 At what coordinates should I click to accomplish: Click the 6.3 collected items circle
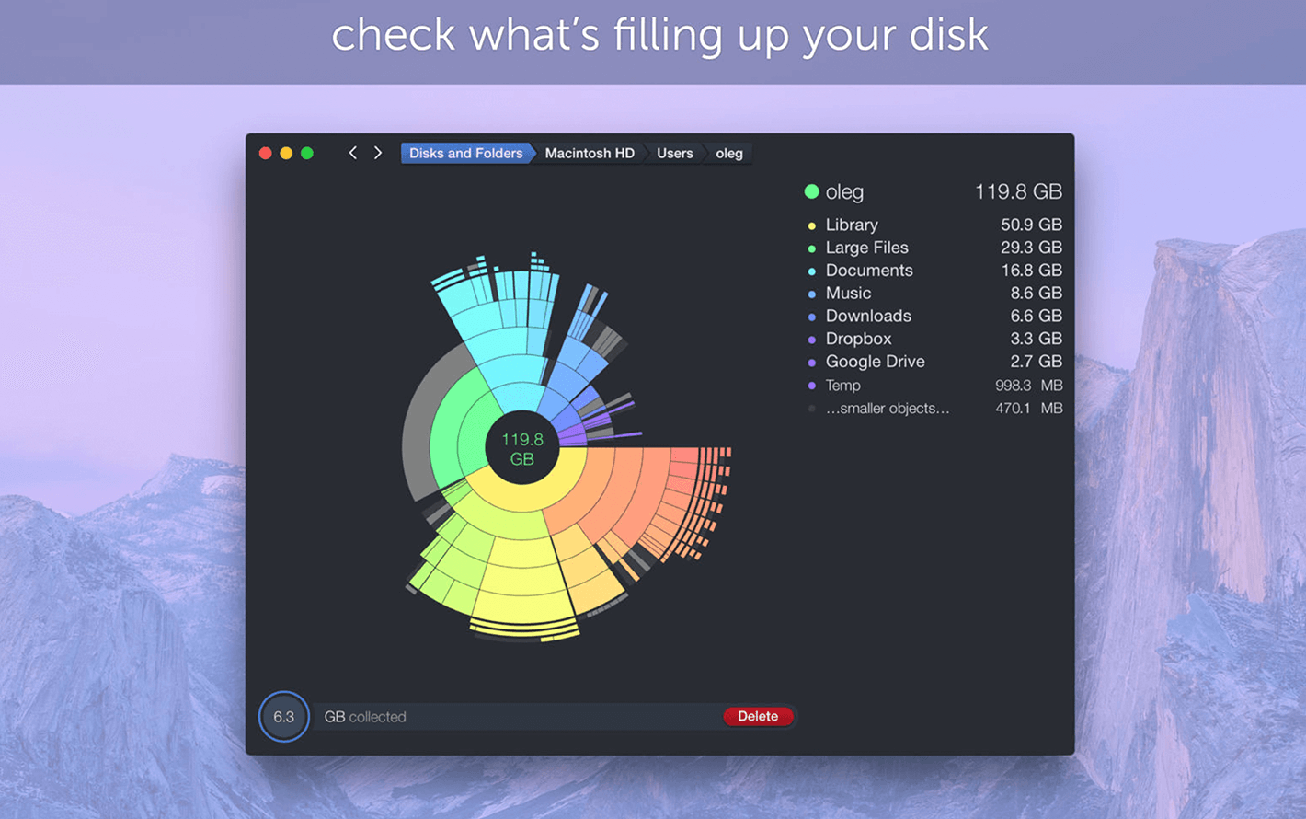point(283,716)
